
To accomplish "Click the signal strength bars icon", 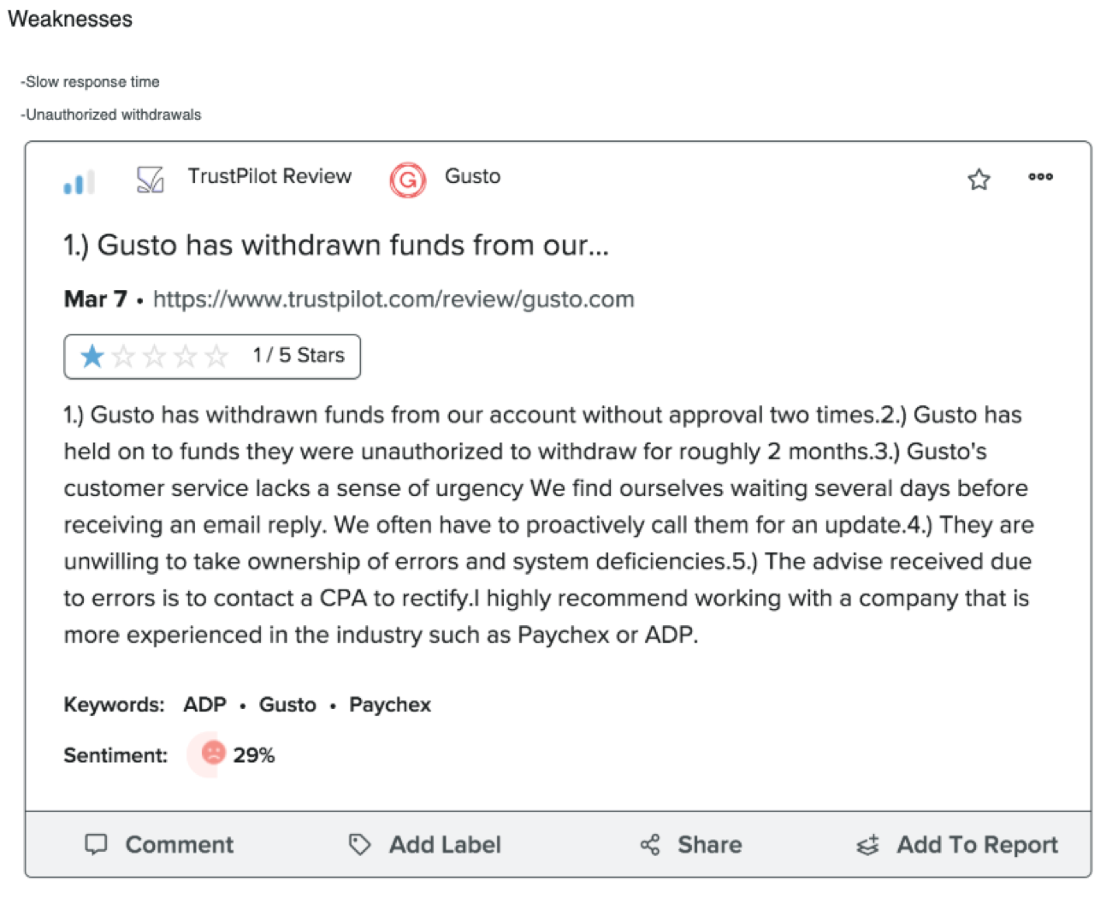I will point(79,181).
